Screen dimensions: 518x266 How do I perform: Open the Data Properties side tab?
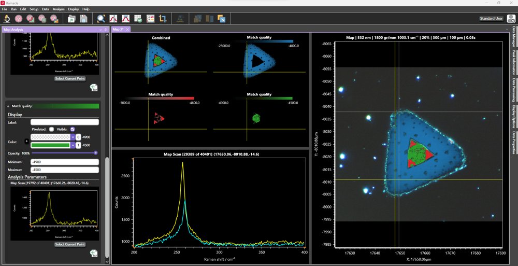pyautogui.click(x=514, y=143)
